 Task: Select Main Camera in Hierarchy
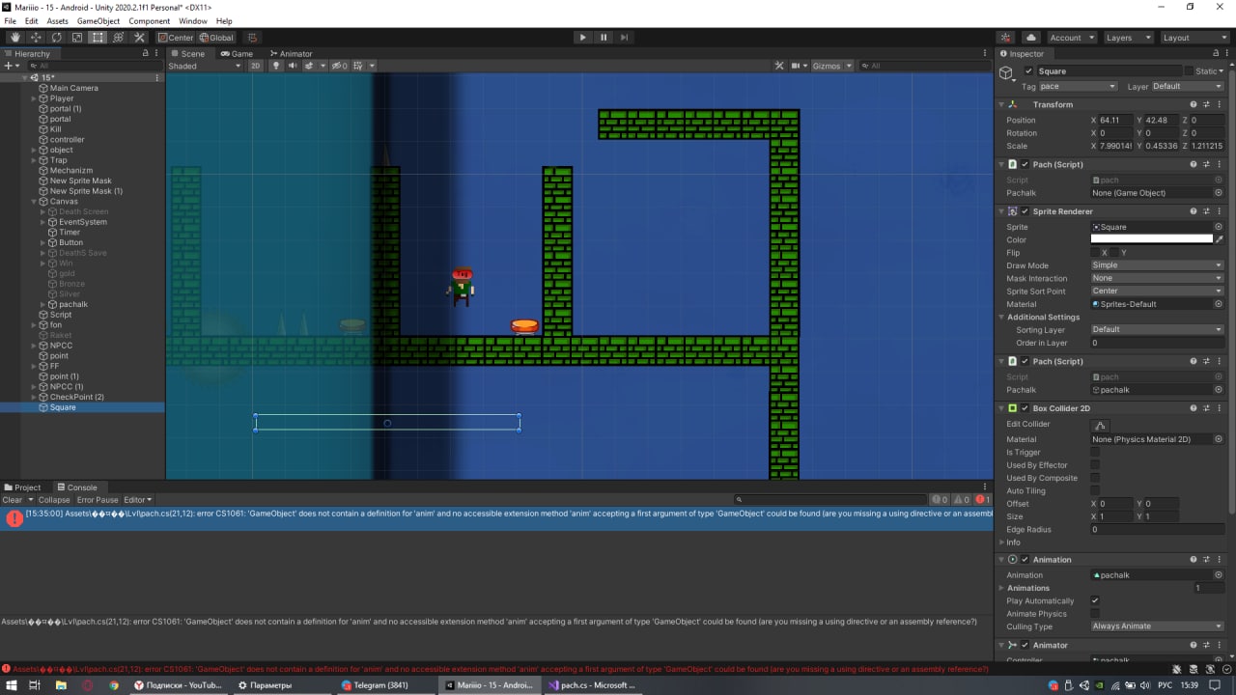73,88
